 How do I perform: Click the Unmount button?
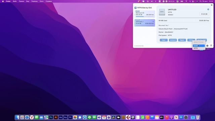click(173, 40)
